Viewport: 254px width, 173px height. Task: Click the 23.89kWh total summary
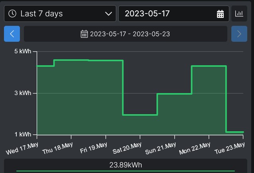coord(125,165)
